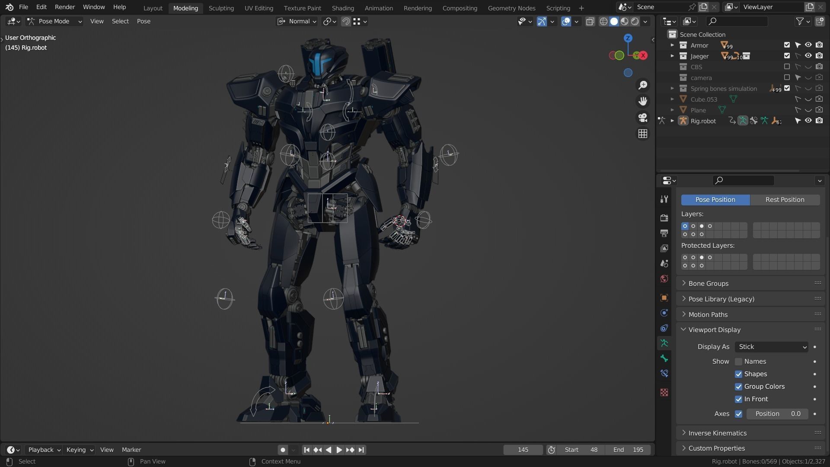Switch to the Sculpting workspace tab
Screen dimensions: 830x467
[x=221, y=8]
